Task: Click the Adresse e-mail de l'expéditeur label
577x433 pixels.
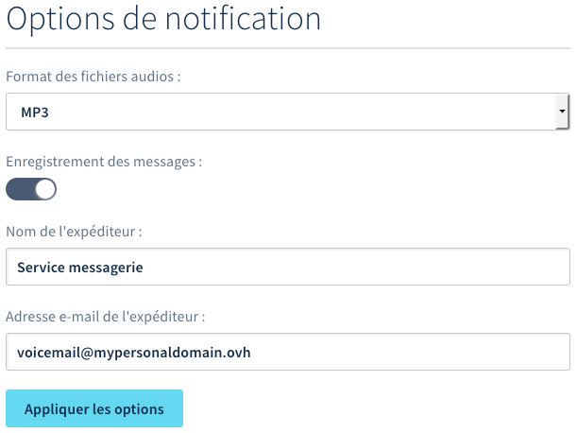Action: [106, 316]
